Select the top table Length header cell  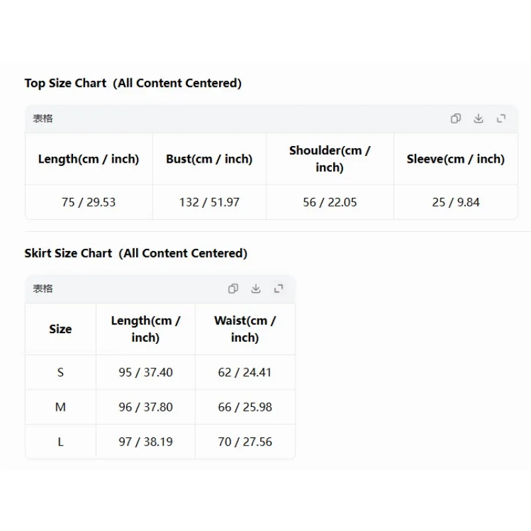89,159
